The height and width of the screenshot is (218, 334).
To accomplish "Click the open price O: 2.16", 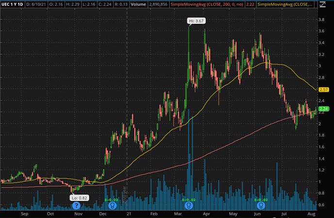I will tap(56, 4).
